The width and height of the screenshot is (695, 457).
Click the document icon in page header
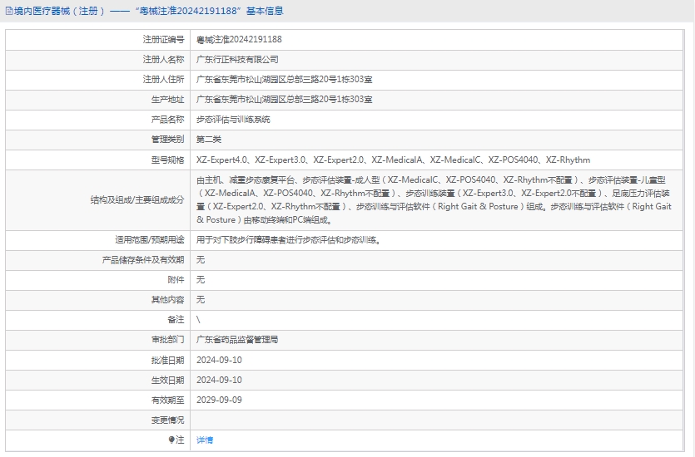click(7, 11)
